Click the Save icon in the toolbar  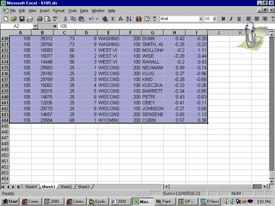tap(22, 19)
